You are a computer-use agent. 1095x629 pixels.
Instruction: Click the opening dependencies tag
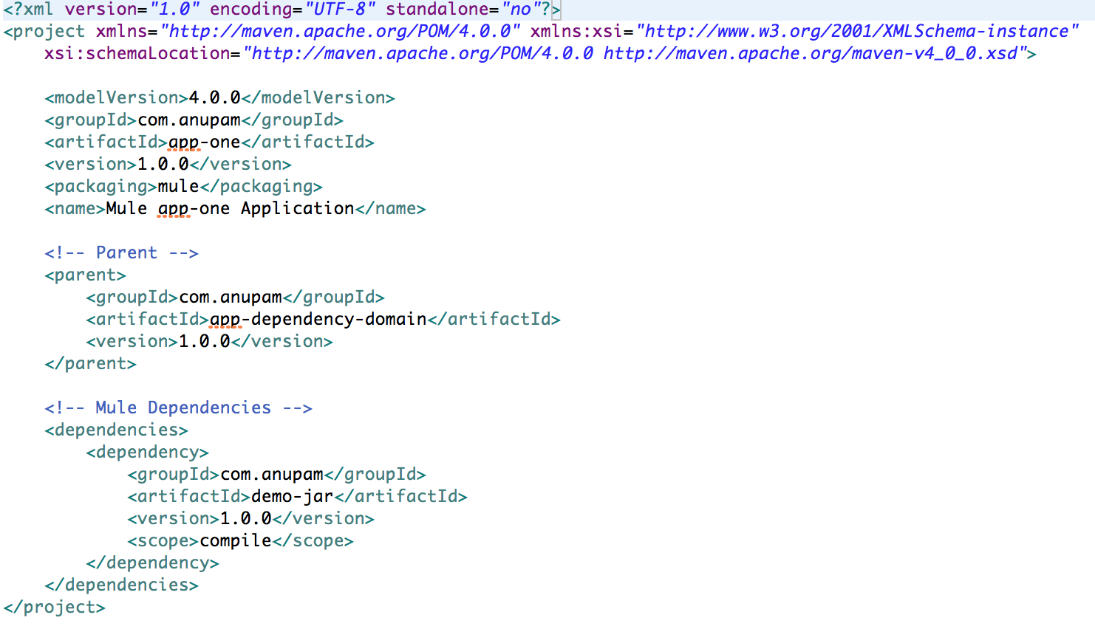coord(115,429)
